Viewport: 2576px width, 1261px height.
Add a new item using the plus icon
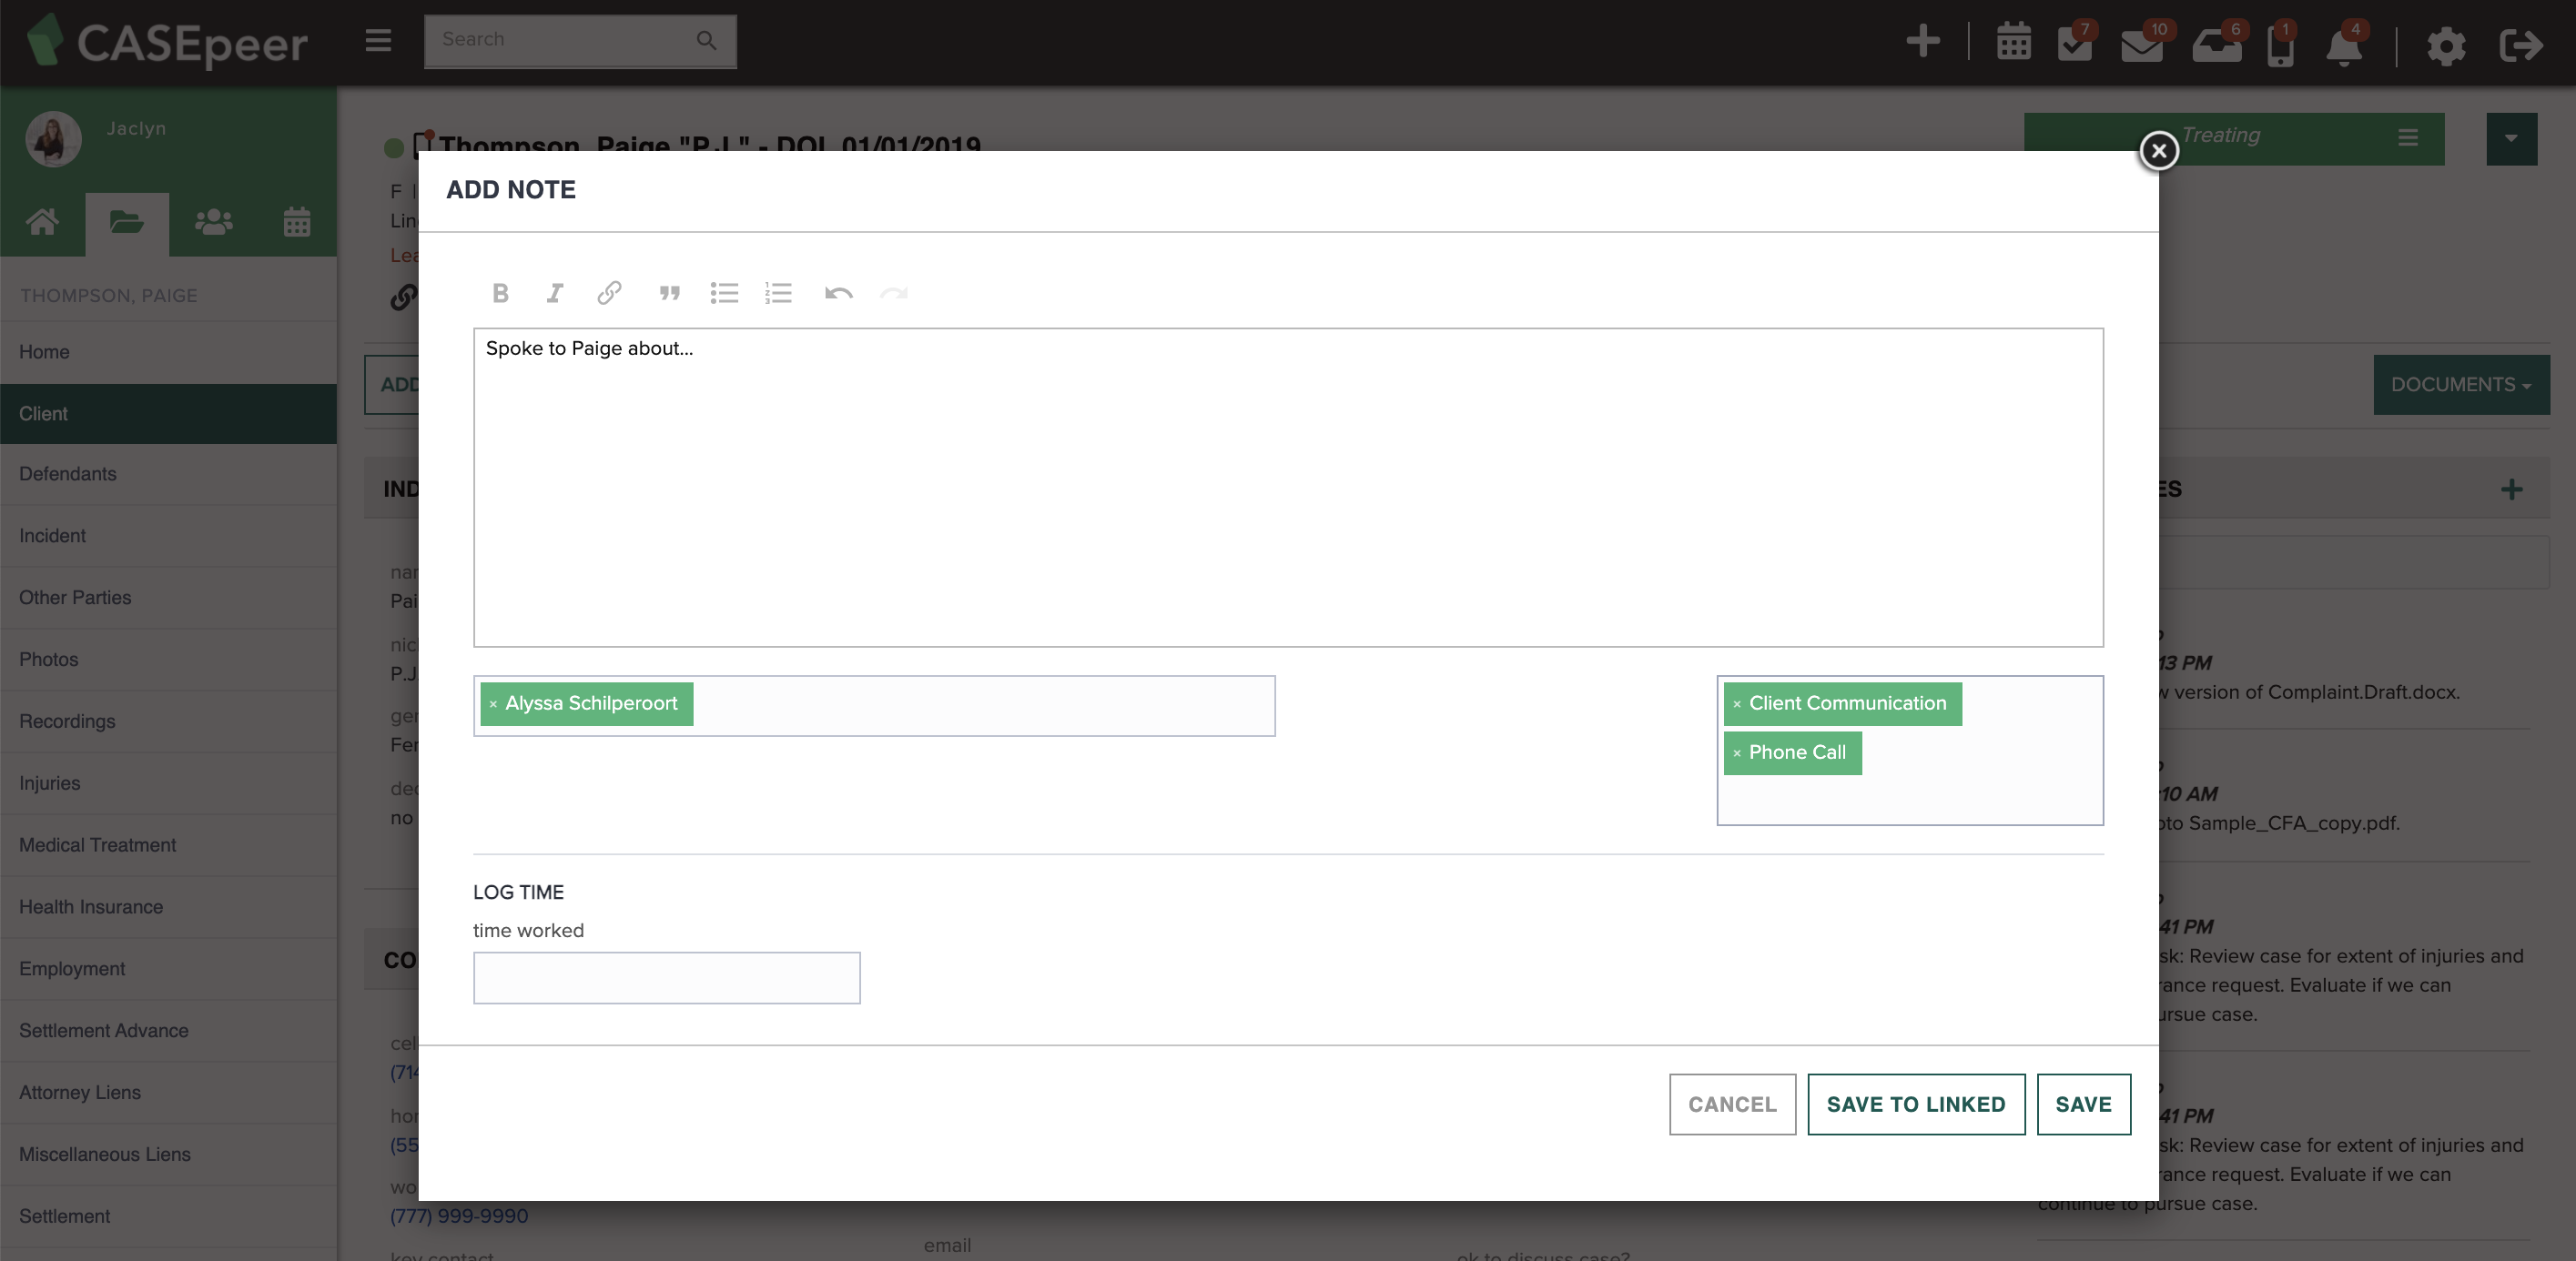click(x=1922, y=42)
